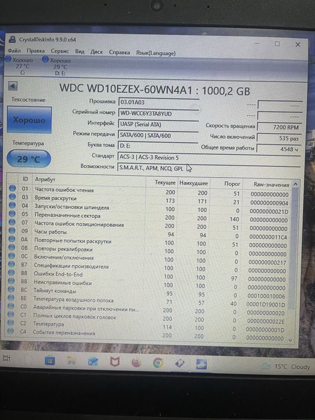Click status dot for Время раскрутки row
315x420 pixels.
pos(13,197)
